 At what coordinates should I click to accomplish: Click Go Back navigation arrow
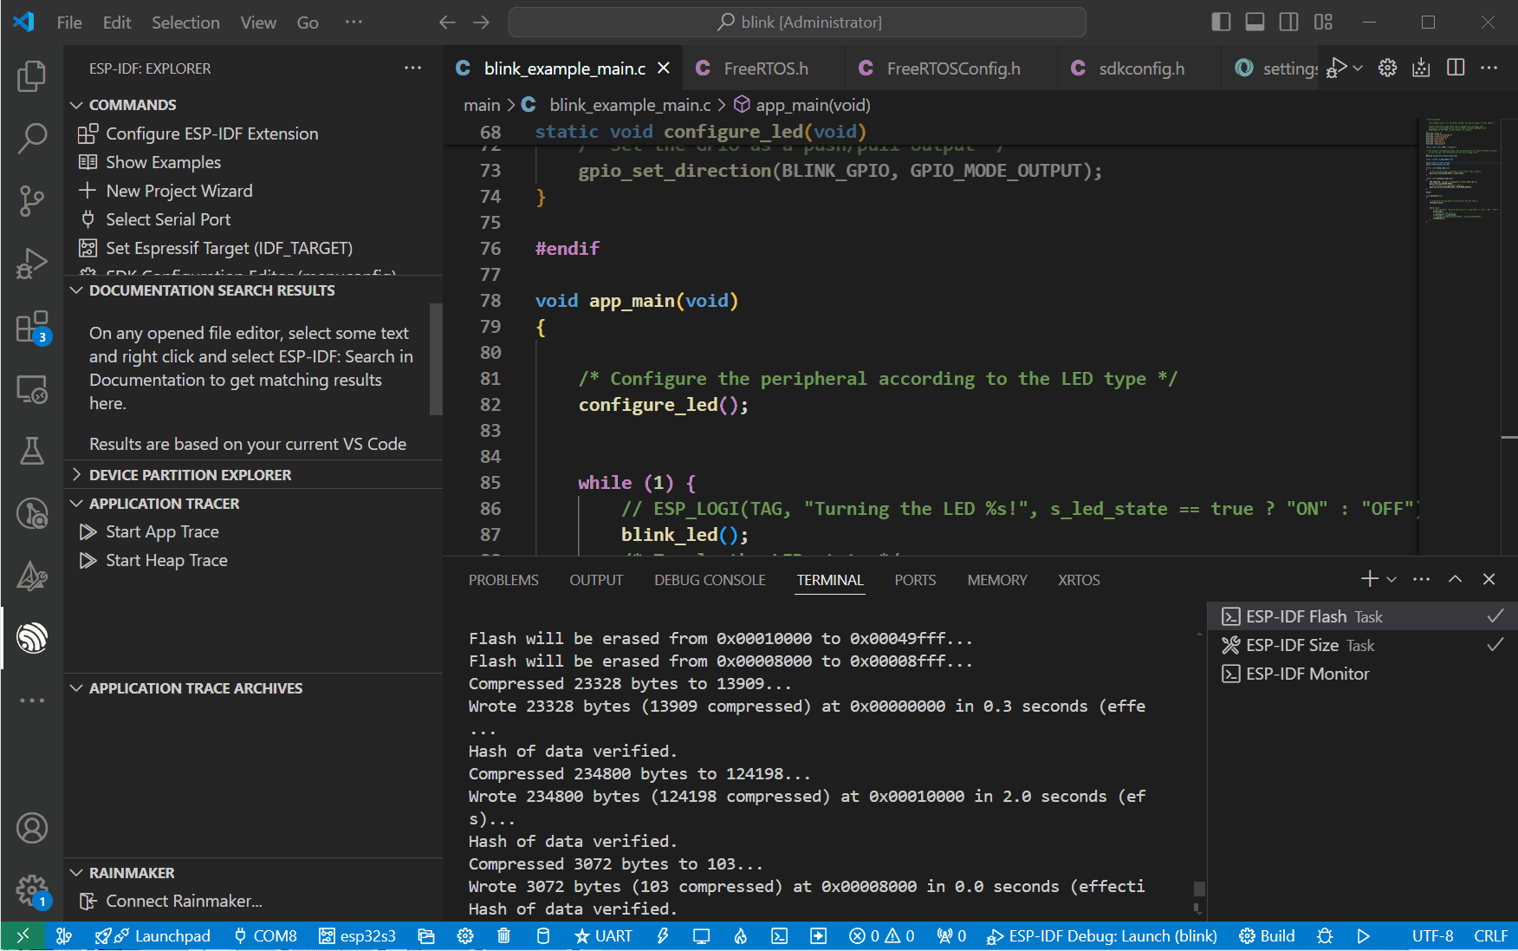pos(447,23)
